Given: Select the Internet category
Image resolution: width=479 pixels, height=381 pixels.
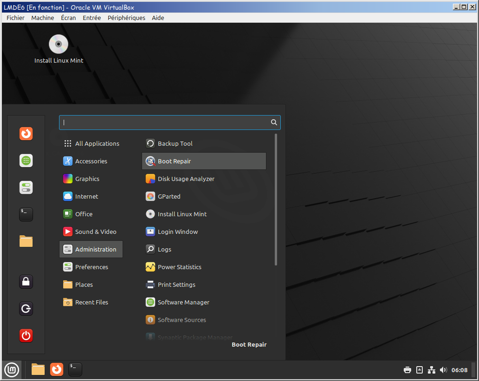Looking at the screenshot, I should point(91,197).
